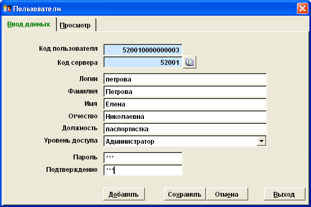Click the Отмена button

tap(227, 195)
